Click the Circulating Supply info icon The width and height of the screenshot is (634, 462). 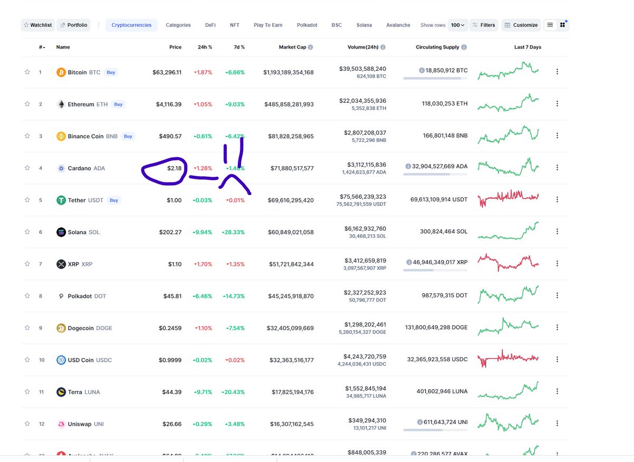coord(464,47)
